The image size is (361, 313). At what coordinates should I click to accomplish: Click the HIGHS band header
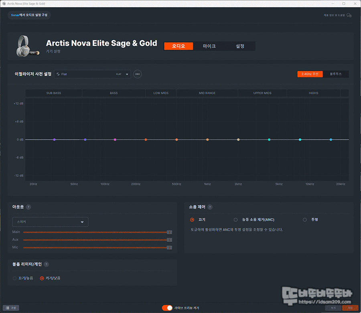click(314, 93)
